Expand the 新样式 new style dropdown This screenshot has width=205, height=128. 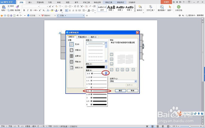(143, 10)
